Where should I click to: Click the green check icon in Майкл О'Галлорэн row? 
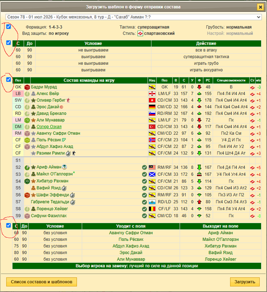click(x=144, y=174)
